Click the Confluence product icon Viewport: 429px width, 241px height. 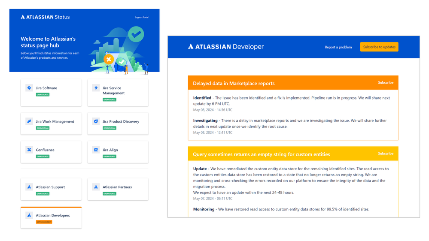pos(29,150)
